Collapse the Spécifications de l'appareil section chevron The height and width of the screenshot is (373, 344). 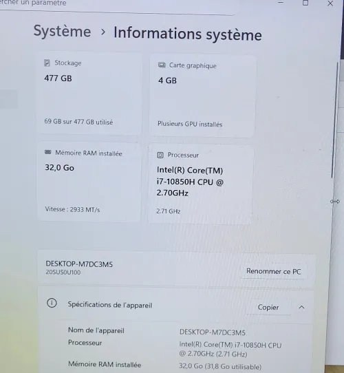(301, 307)
